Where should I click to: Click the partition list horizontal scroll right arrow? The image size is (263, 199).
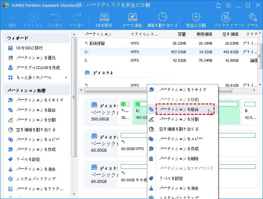coord(254,90)
